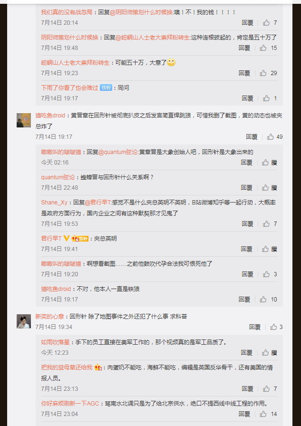Click thumbs-up on the 今天 02:16 reply
Image resolution: width=301 pixels, height=426 pixels.
pos(265,163)
